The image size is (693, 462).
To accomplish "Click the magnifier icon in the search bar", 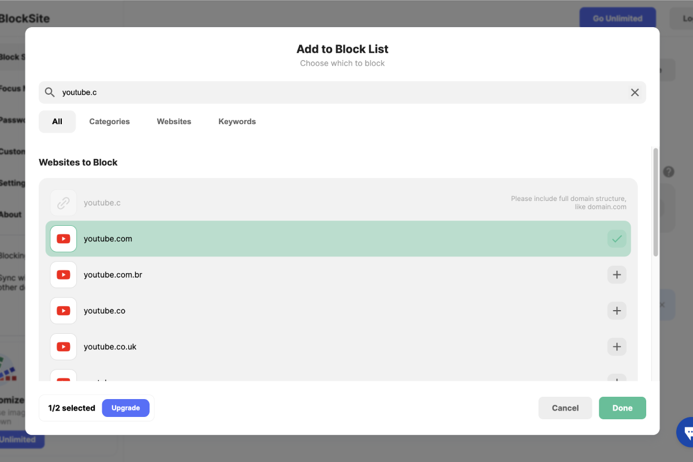I will pyautogui.click(x=50, y=92).
